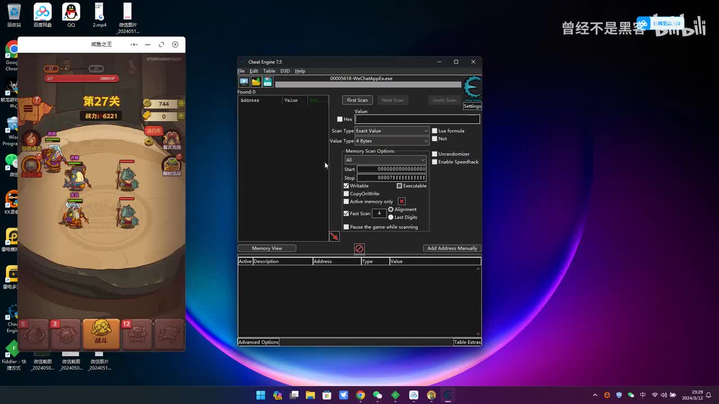This screenshot has width=719, height=404.
Task: Open the Edit menu
Action: click(254, 71)
